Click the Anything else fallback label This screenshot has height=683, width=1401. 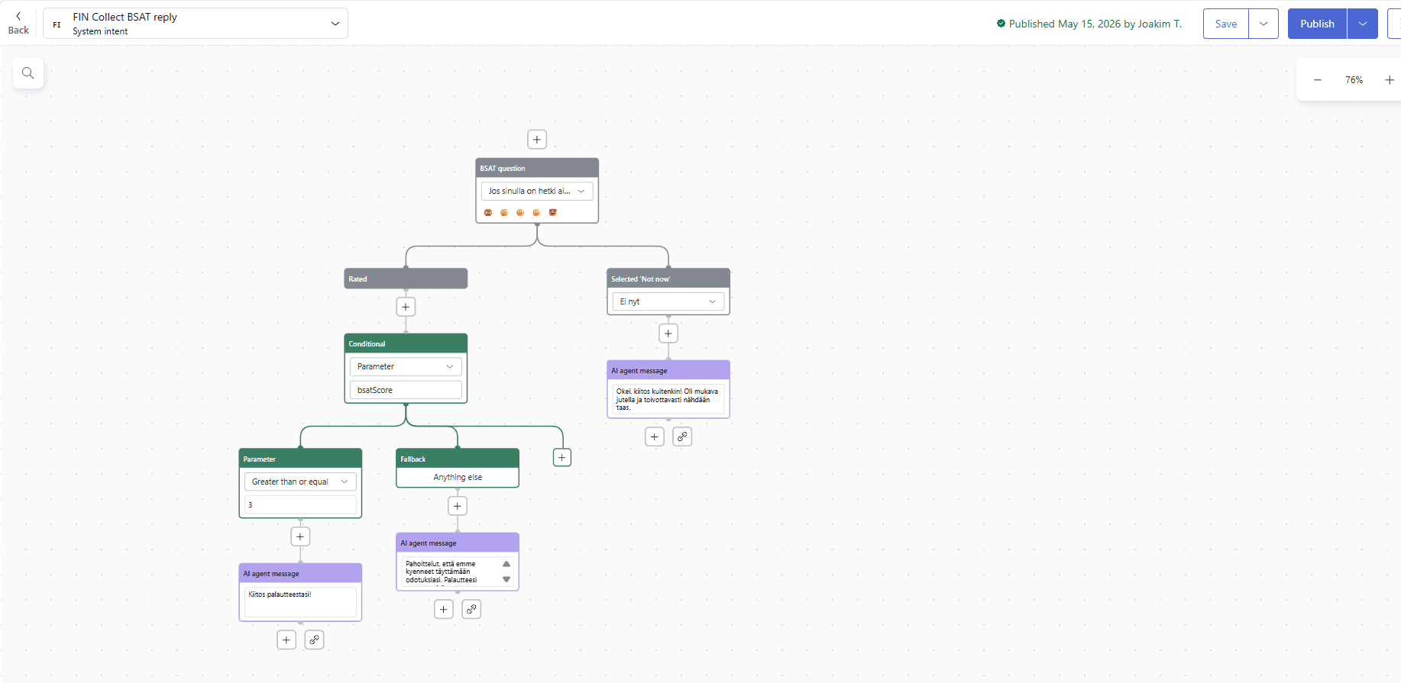pos(458,478)
